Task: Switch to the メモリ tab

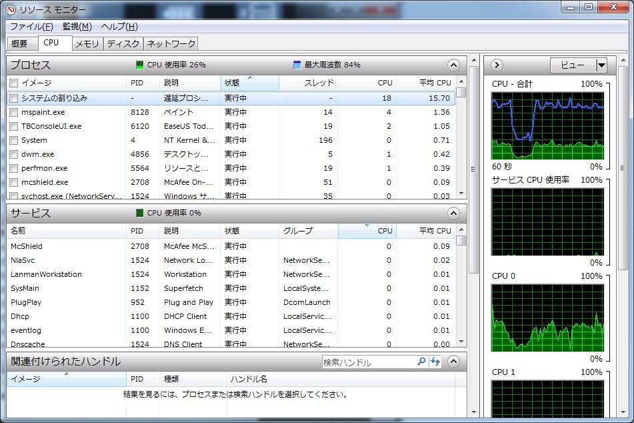Action: click(x=87, y=43)
